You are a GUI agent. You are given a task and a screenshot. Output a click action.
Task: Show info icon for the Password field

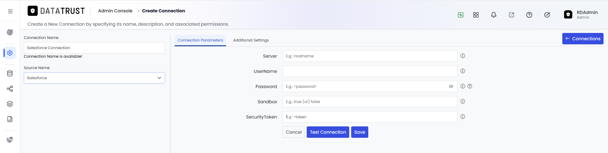coord(463,86)
